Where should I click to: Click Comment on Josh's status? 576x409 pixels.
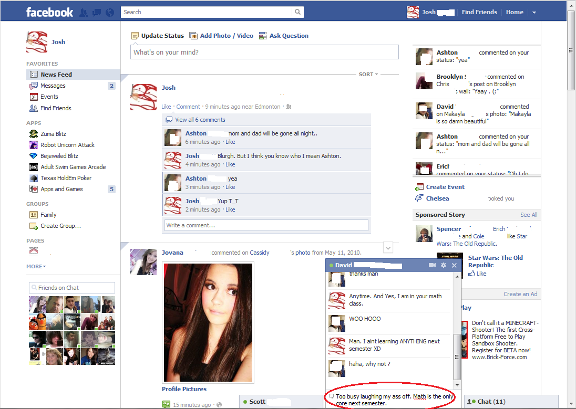tap(188, 107)
